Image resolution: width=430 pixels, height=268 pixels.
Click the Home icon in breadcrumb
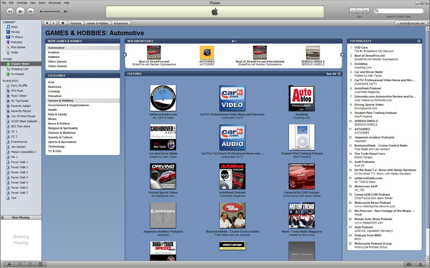pos(63,23)
